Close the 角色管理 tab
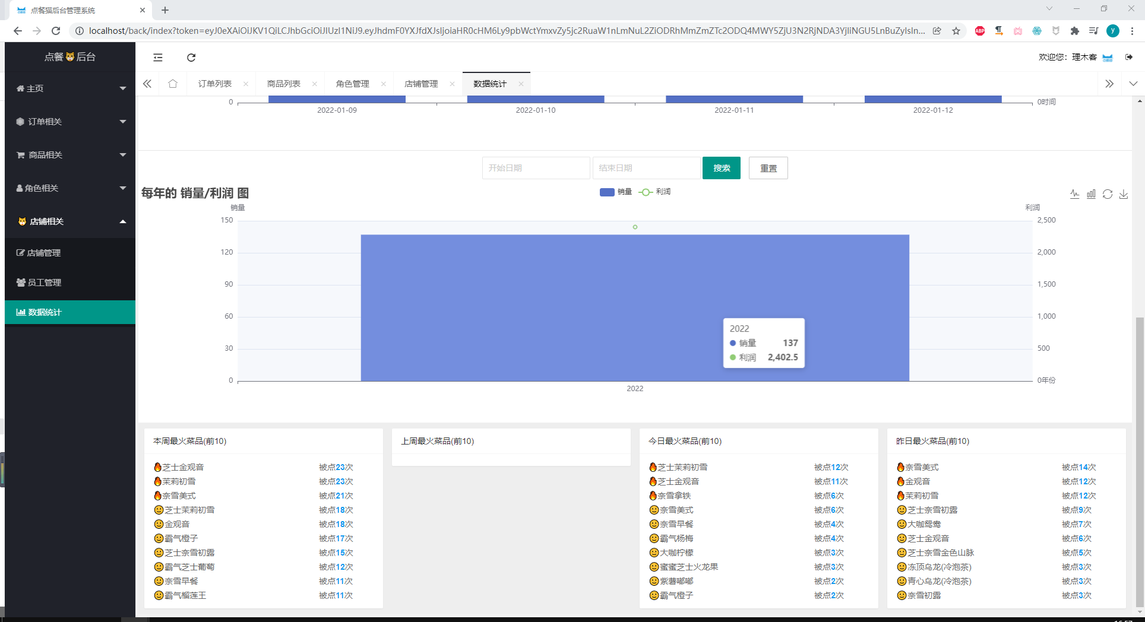This screenshot has height=622, width=1145. (x=384, y=84)
